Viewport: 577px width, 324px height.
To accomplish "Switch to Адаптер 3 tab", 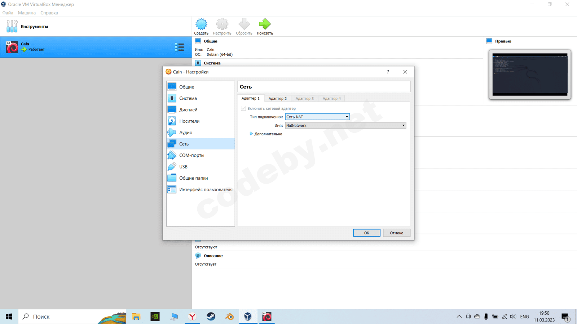I will 305,99.
